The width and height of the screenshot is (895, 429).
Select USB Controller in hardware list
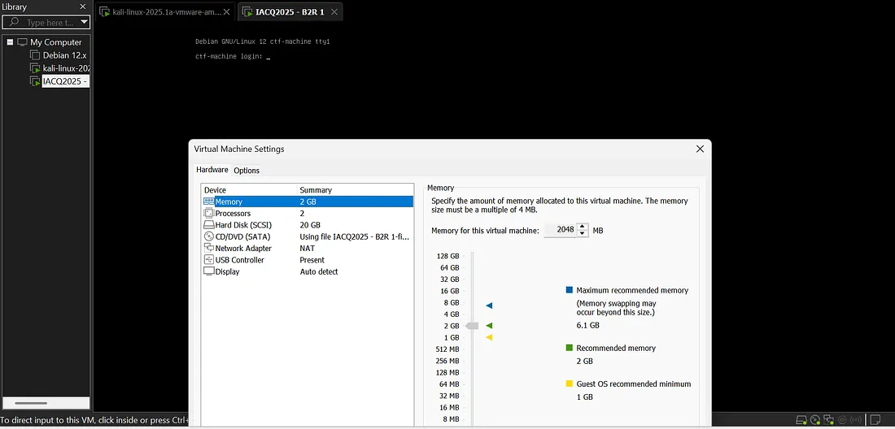pyautogui.click(x=239, y=260)
